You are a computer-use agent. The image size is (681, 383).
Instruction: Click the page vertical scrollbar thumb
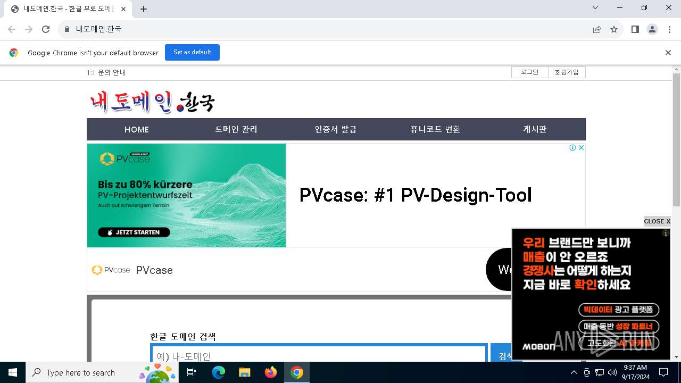[x=676, y=140]
